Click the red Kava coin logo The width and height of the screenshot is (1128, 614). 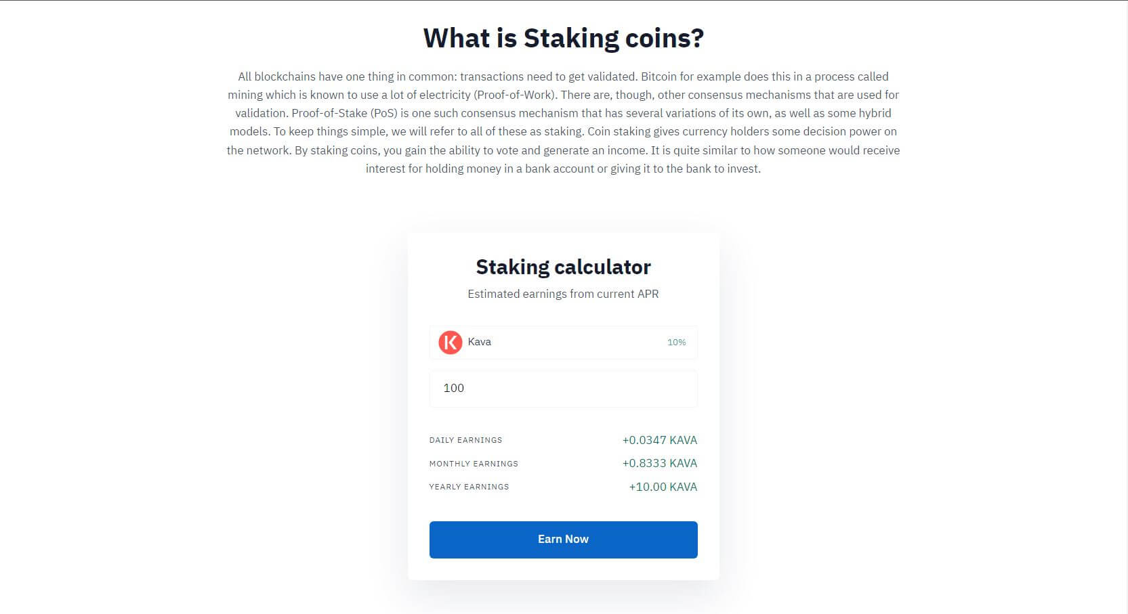coord(450,343)
